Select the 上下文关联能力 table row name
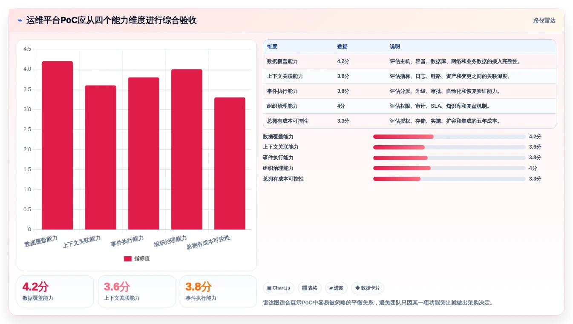 pos(285,76)
